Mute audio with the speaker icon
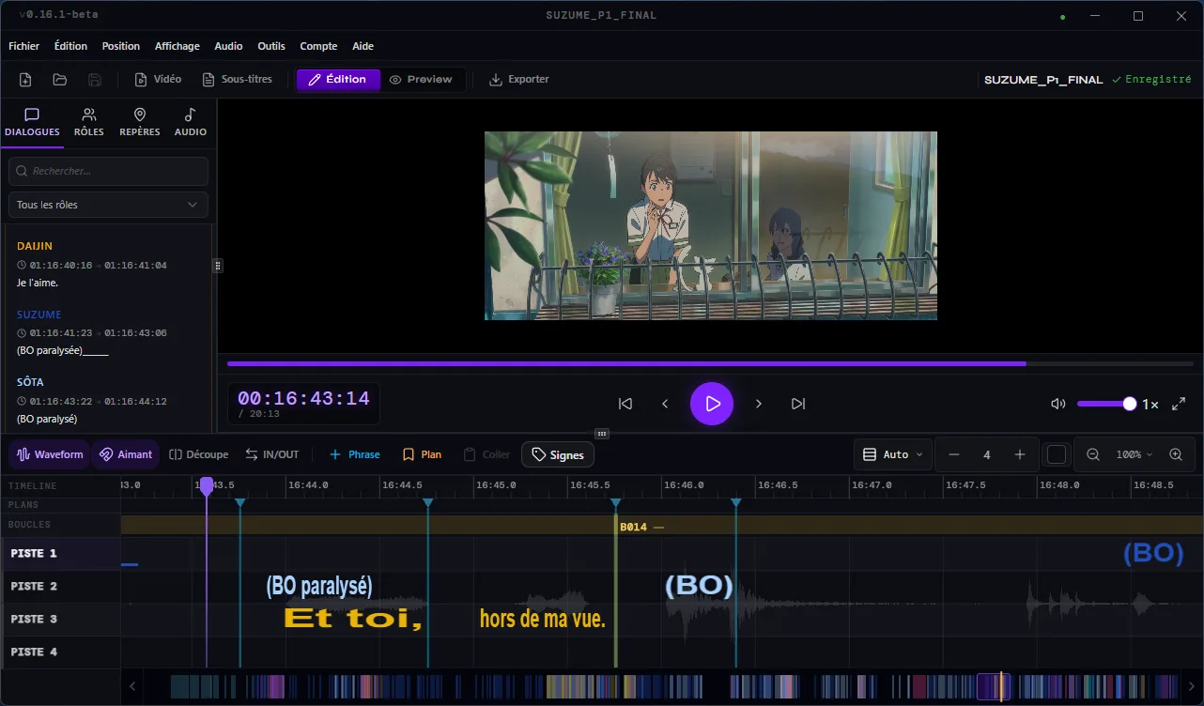The image size is (1204, 706). (1058, 404)
